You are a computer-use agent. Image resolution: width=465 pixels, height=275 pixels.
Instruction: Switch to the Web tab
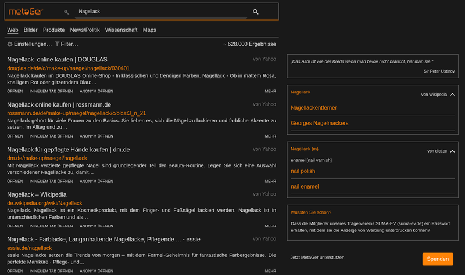click(x=12, y=30)
